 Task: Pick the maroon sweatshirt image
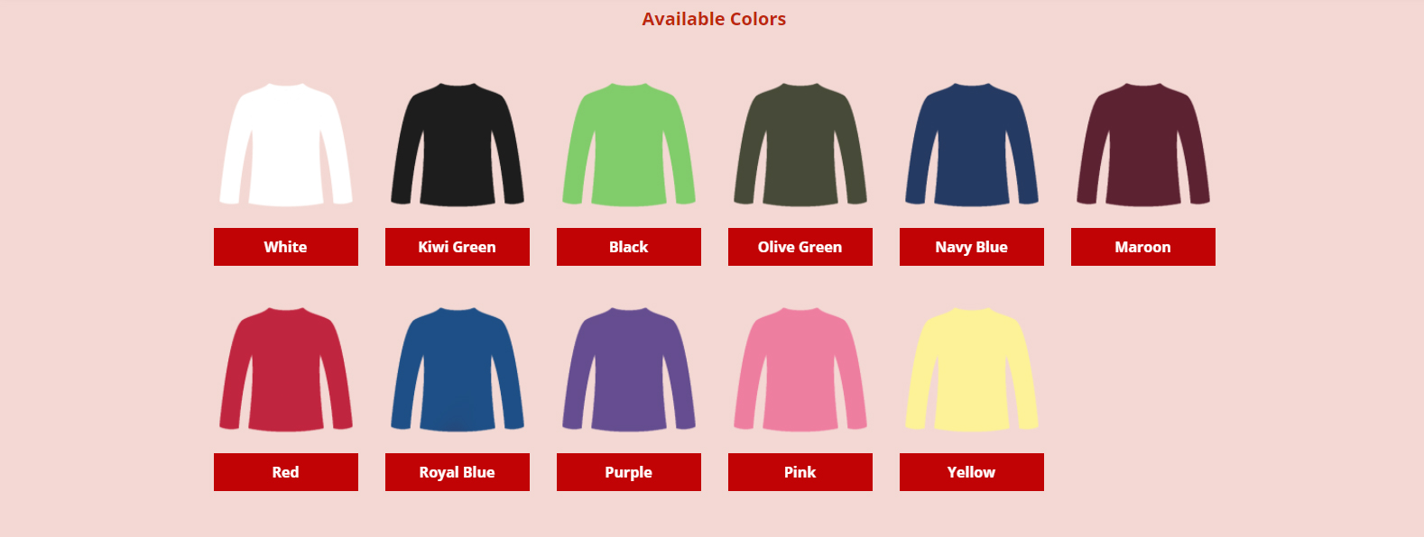(x=1143, y=144)
